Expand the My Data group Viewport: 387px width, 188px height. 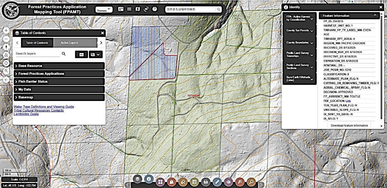pyautogui.click(x=59, y=90)
